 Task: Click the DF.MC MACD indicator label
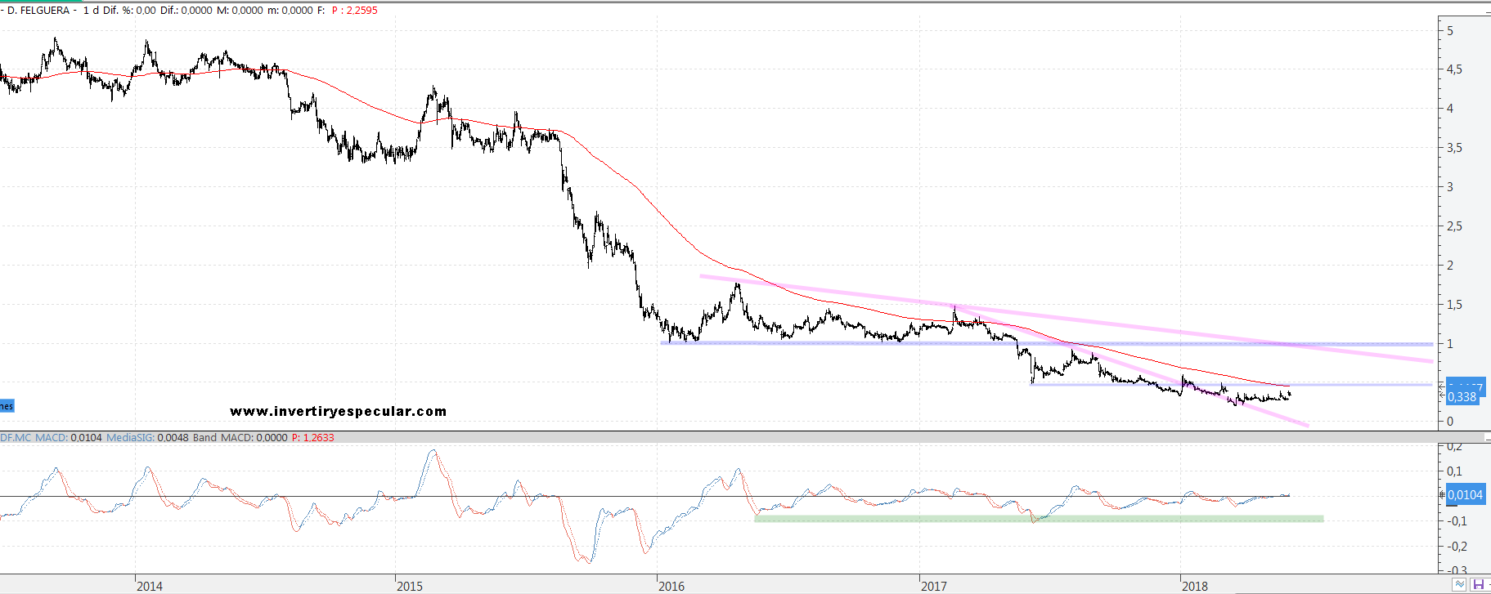point(34,438)
